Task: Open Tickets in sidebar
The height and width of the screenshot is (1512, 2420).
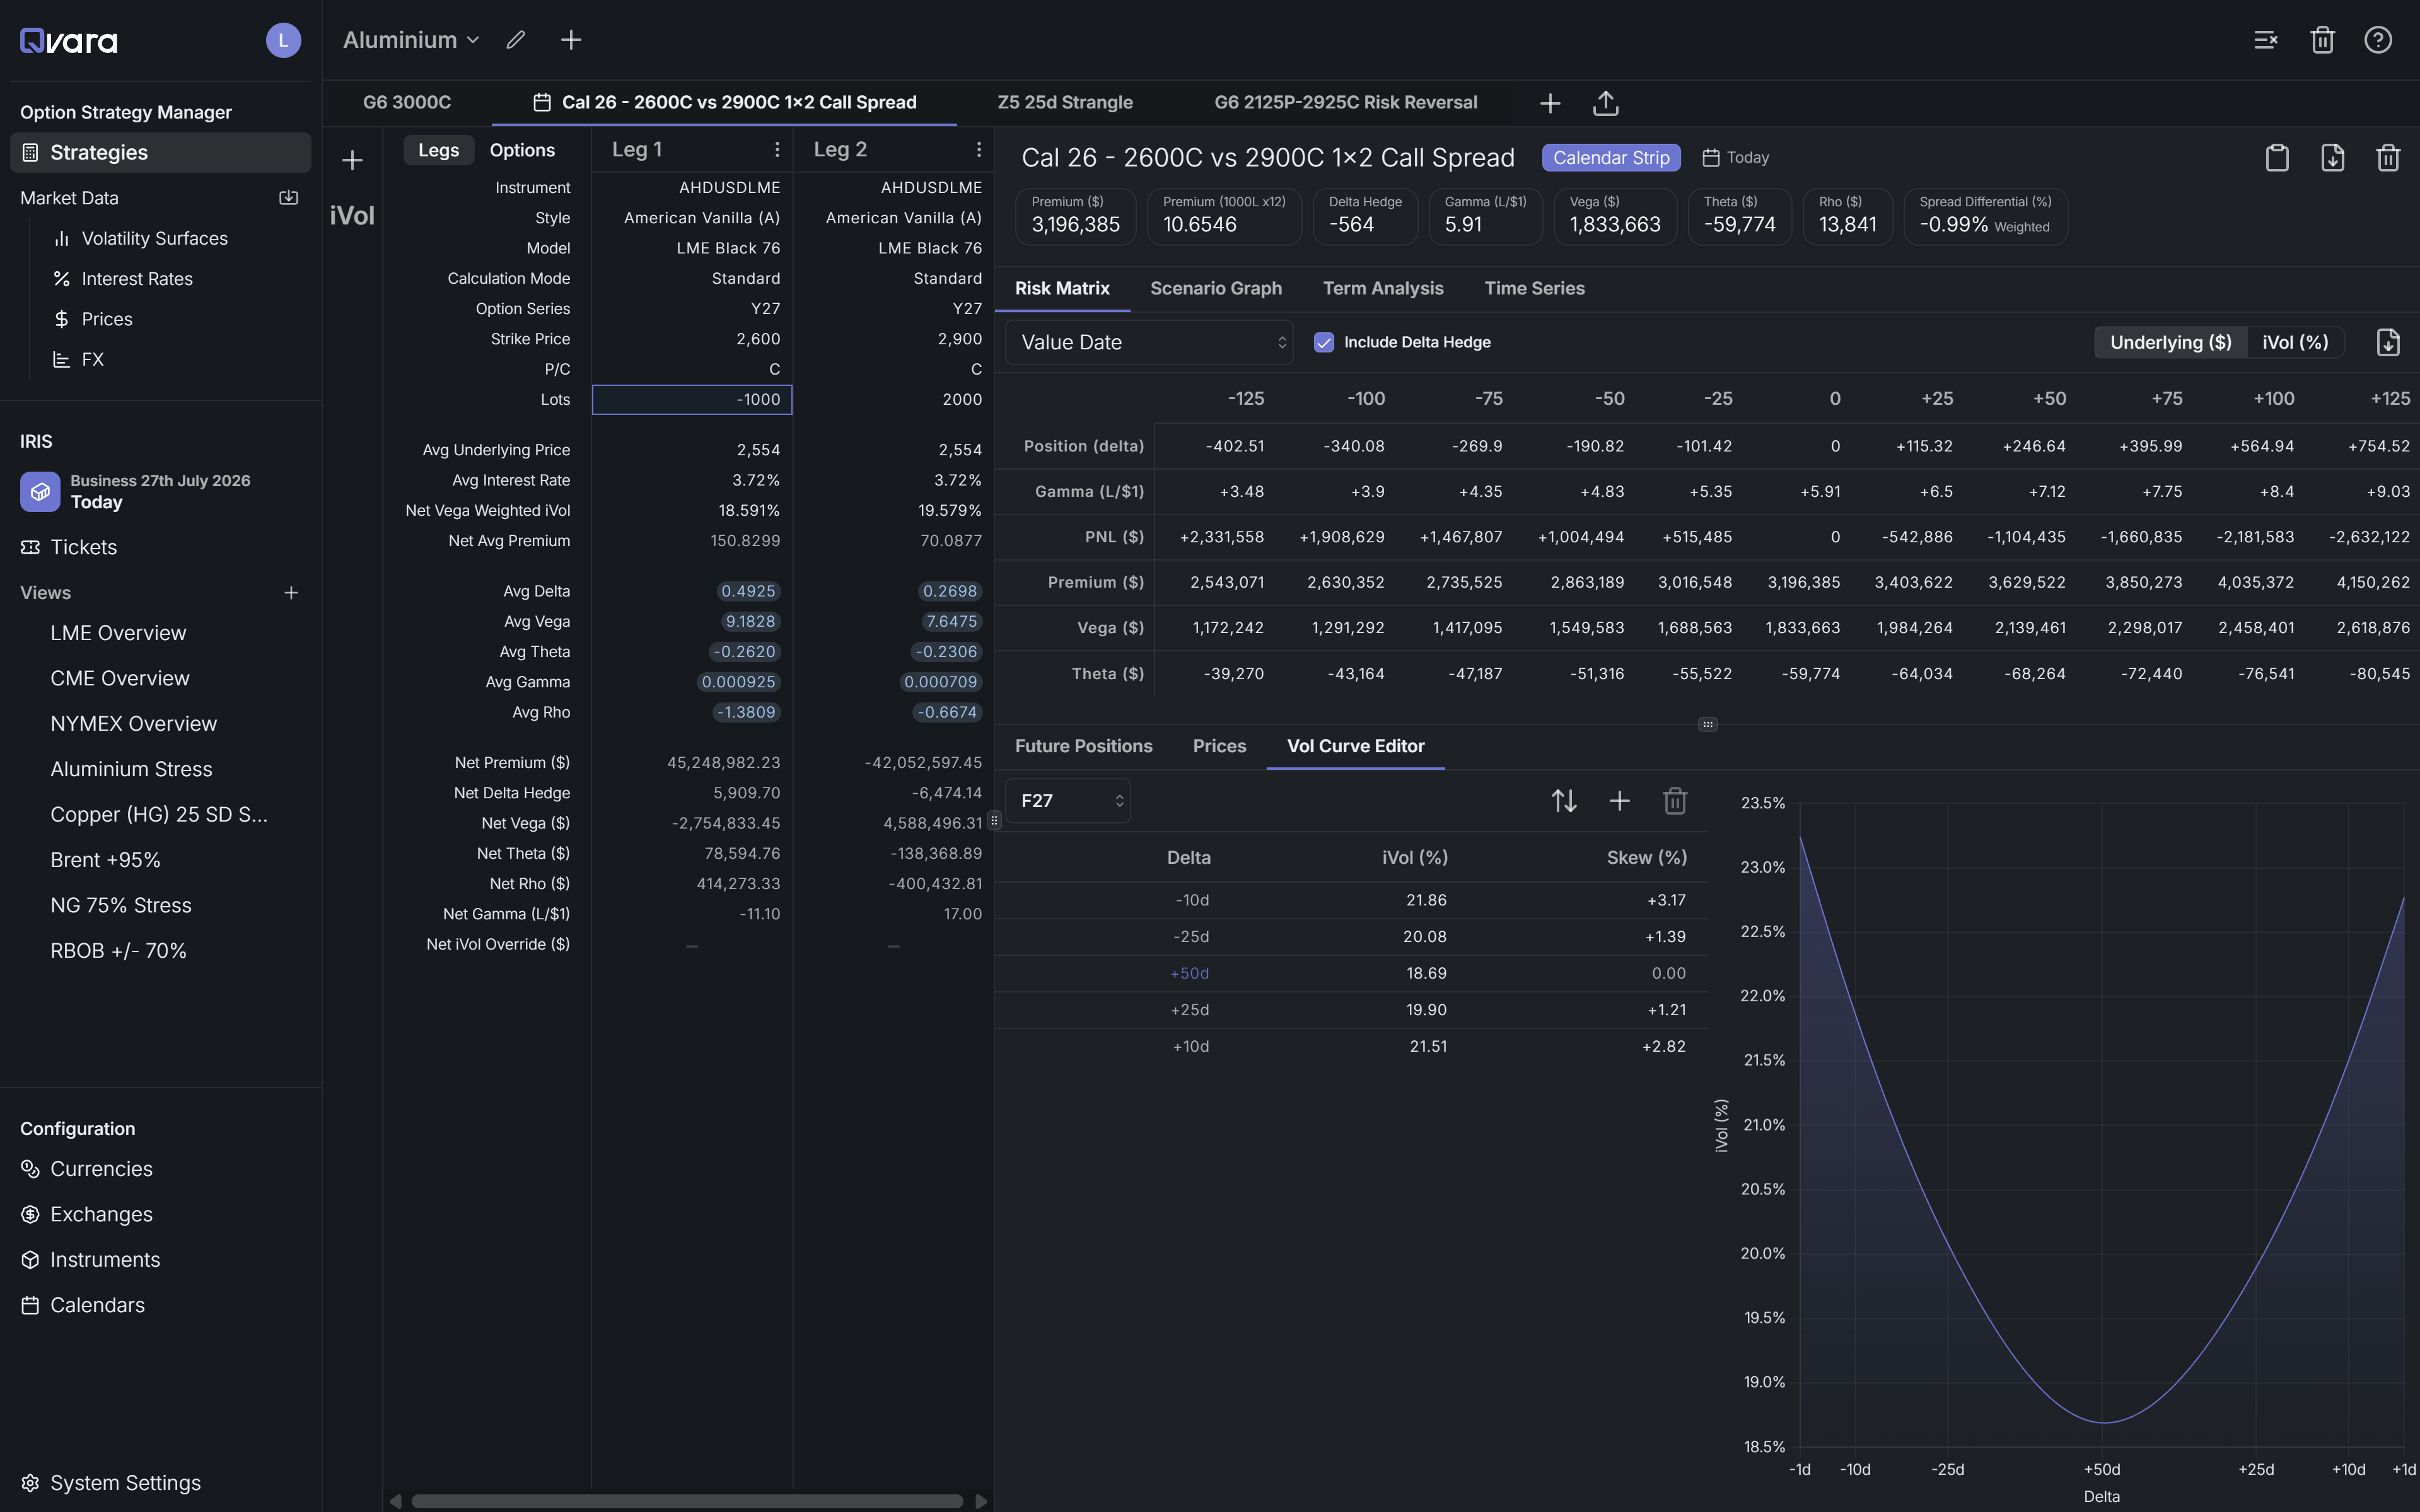Action: tap(84, 547)
